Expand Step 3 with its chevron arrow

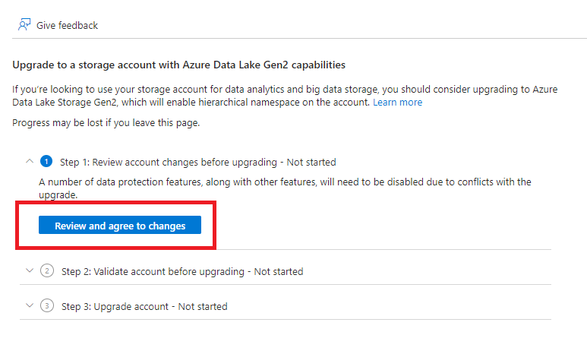29,305
